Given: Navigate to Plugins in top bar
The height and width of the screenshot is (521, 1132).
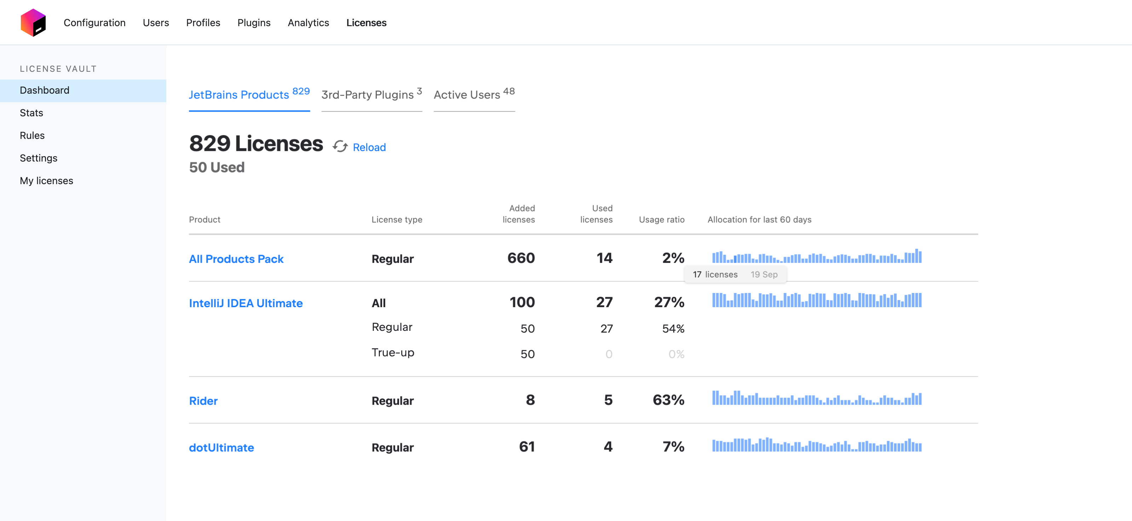Looking at the screenshot, I should click(254, 22).
